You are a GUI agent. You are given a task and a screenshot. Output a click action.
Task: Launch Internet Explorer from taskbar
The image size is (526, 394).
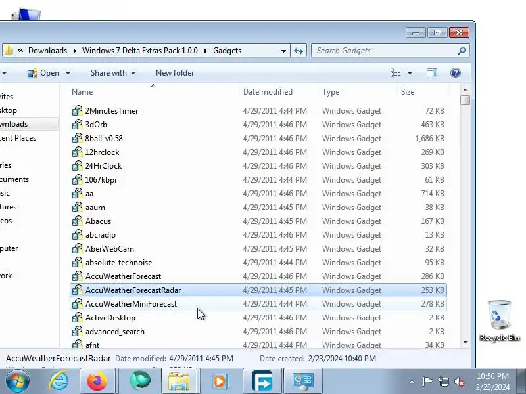click(59, 381)
